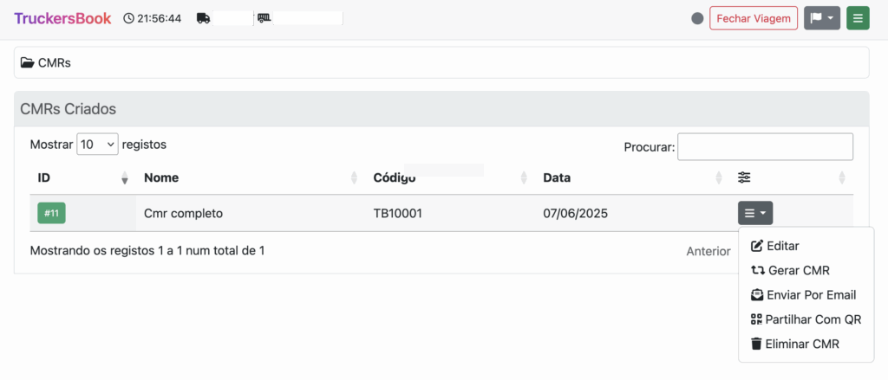The height and width of the screenshot is (380, 888).
Task: Focus the Procurar search field
Action: tap(765, 147)
